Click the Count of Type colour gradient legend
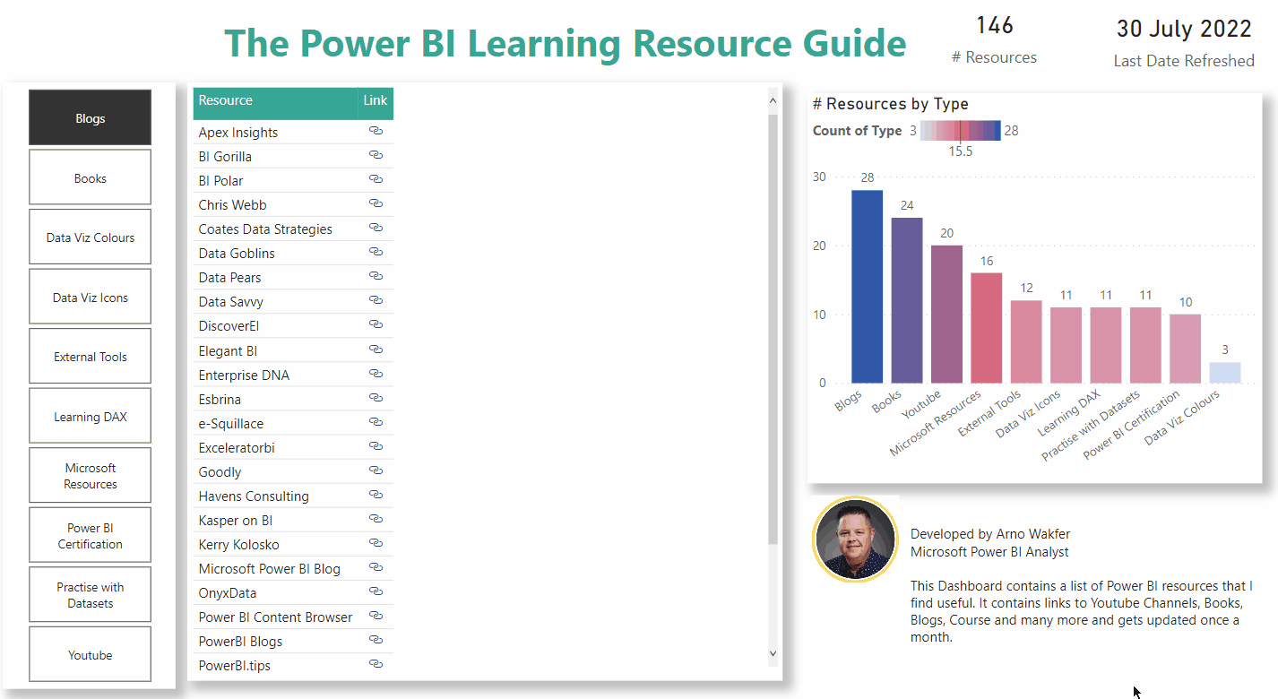1278x699 pixels. click(x=960, y=131)
